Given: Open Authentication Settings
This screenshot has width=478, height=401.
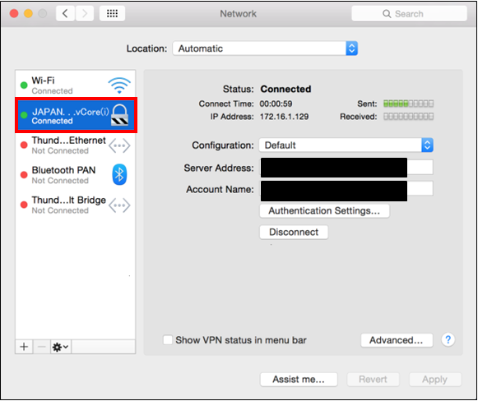Looking at the screenshot, I should click(x=324, y=210).
